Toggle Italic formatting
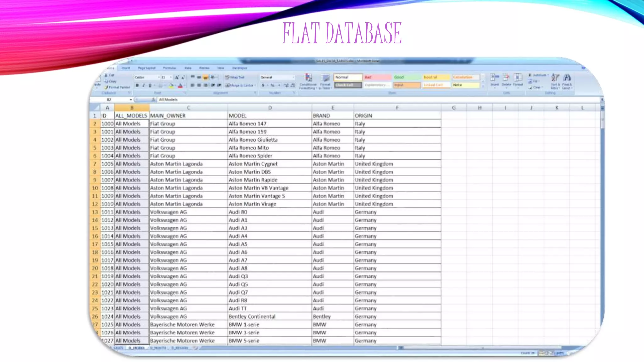644x362 pixels. (144, 85)
